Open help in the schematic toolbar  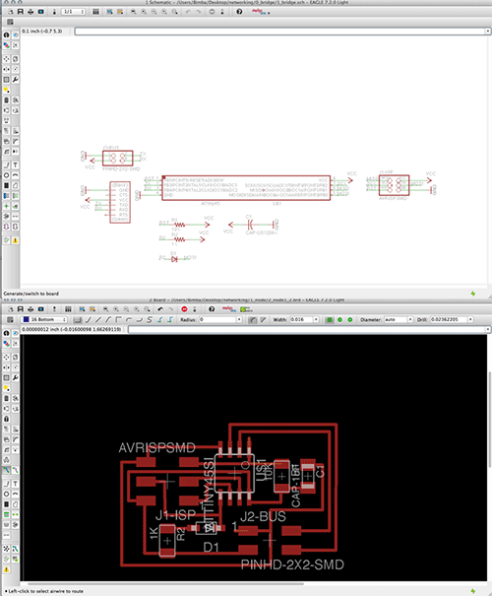point(239,12)
